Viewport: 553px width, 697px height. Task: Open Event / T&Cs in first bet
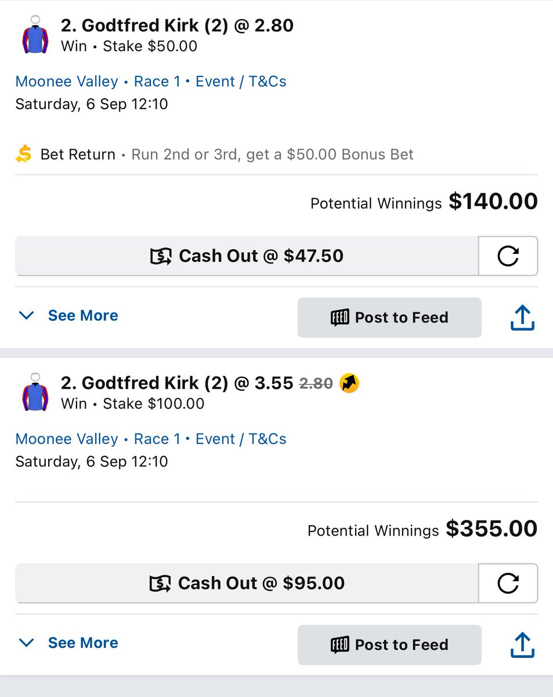click(x=241, y=81)
